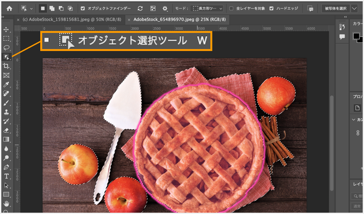The height and width of the screenshot is (214, 364).
Task: Select the Eraser tool
Action: coord(6,130)
